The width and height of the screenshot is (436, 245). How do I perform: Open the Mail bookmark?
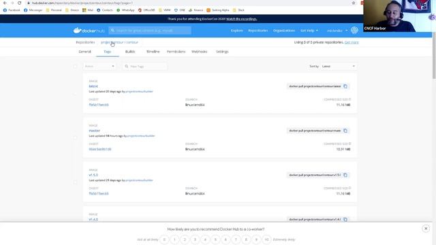click(88, 10)
